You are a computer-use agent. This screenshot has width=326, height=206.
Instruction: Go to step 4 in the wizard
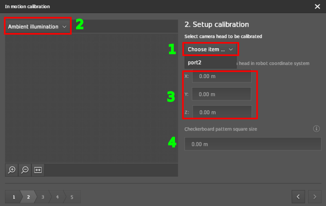pyautogui.click(x=57, y=197)
